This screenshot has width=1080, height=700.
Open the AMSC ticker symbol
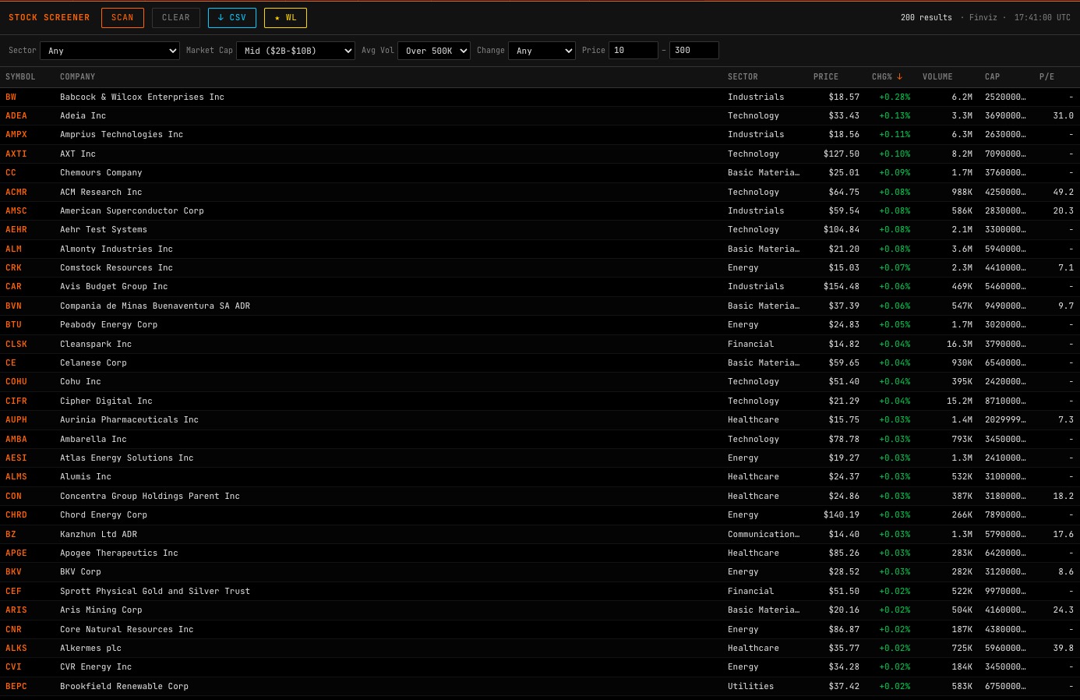pyautogui.click(x=16, y=211)
